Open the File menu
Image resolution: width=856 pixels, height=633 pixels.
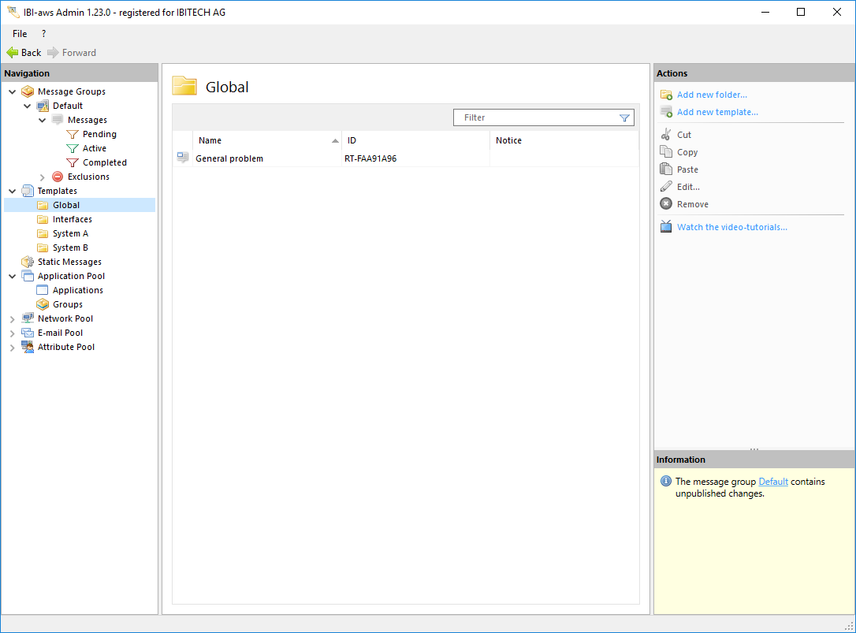point(20,34)
